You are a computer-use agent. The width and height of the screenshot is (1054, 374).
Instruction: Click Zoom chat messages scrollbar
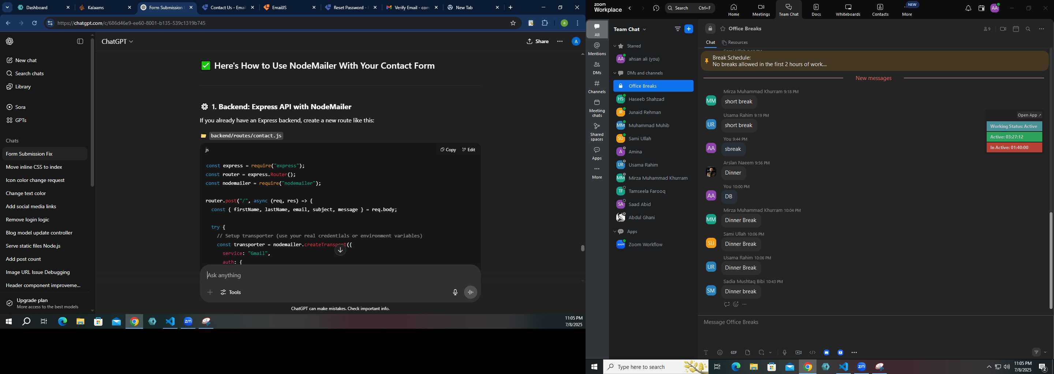[x=1050, y=260]
